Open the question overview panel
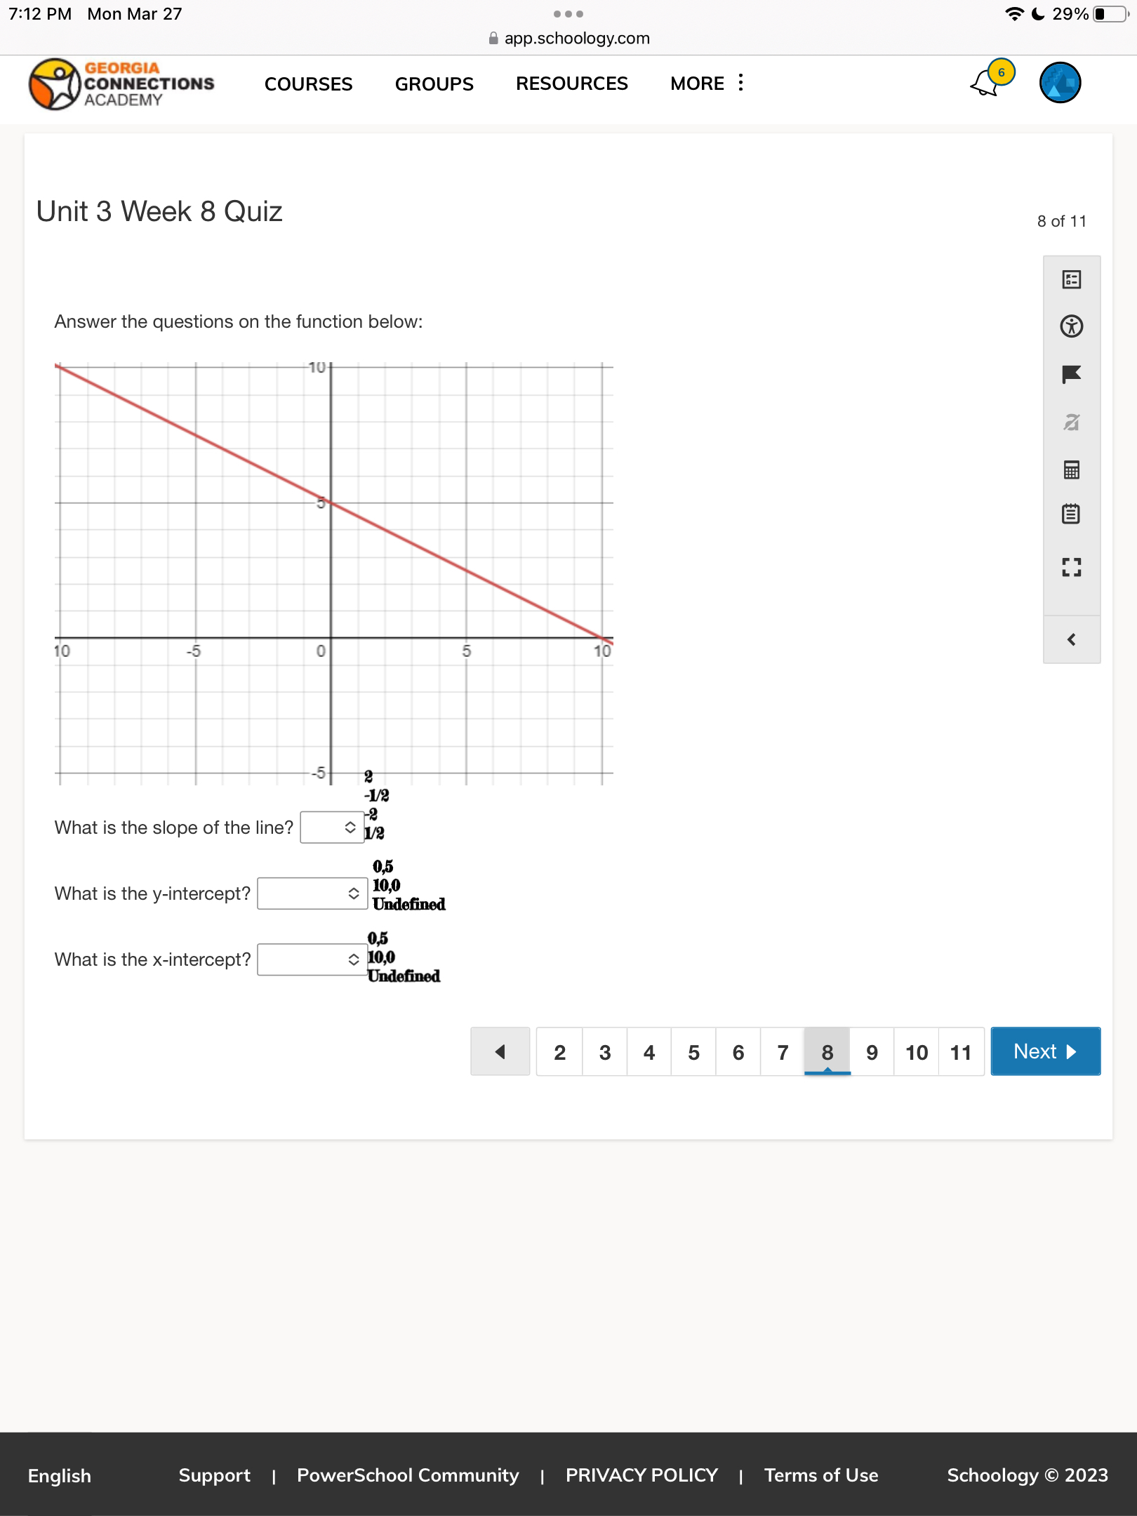 (1072, 279)
